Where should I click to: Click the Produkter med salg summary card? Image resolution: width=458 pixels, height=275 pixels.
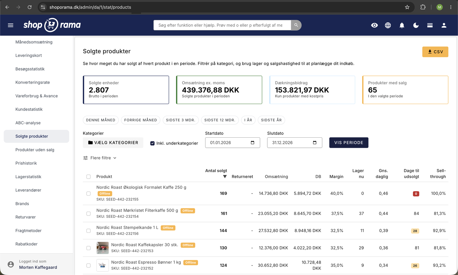[405, 90]
